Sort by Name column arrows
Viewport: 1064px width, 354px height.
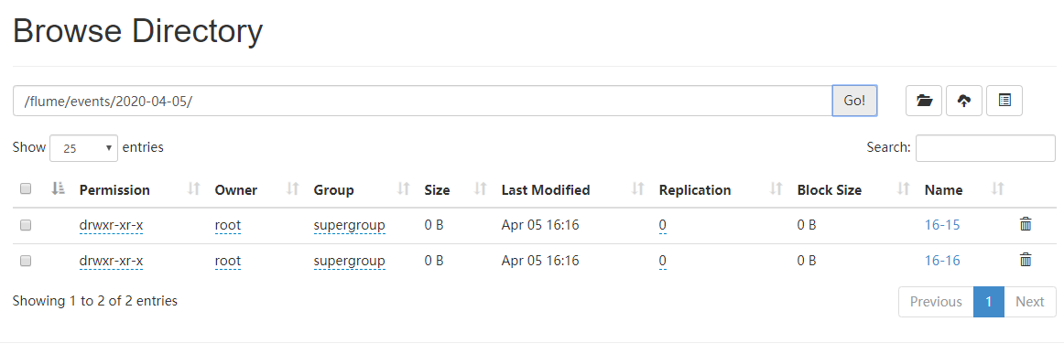pyautogui.click(x=997, y=190)
